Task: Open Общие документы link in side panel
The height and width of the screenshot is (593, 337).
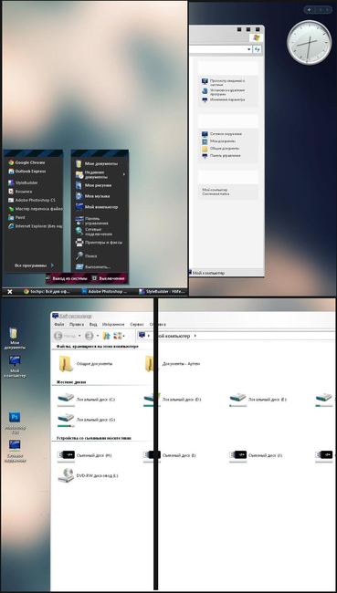Action: (221, 148)
